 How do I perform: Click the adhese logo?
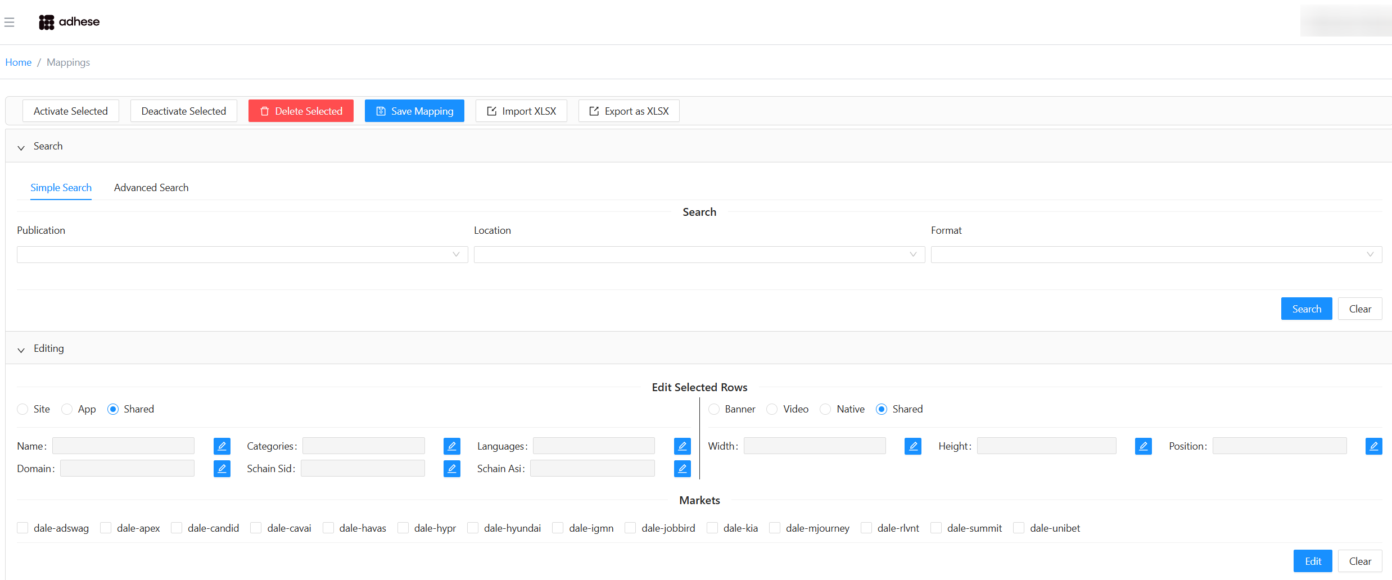(x=69, y=22)
